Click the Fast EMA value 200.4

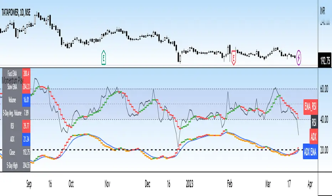point(26,73)
